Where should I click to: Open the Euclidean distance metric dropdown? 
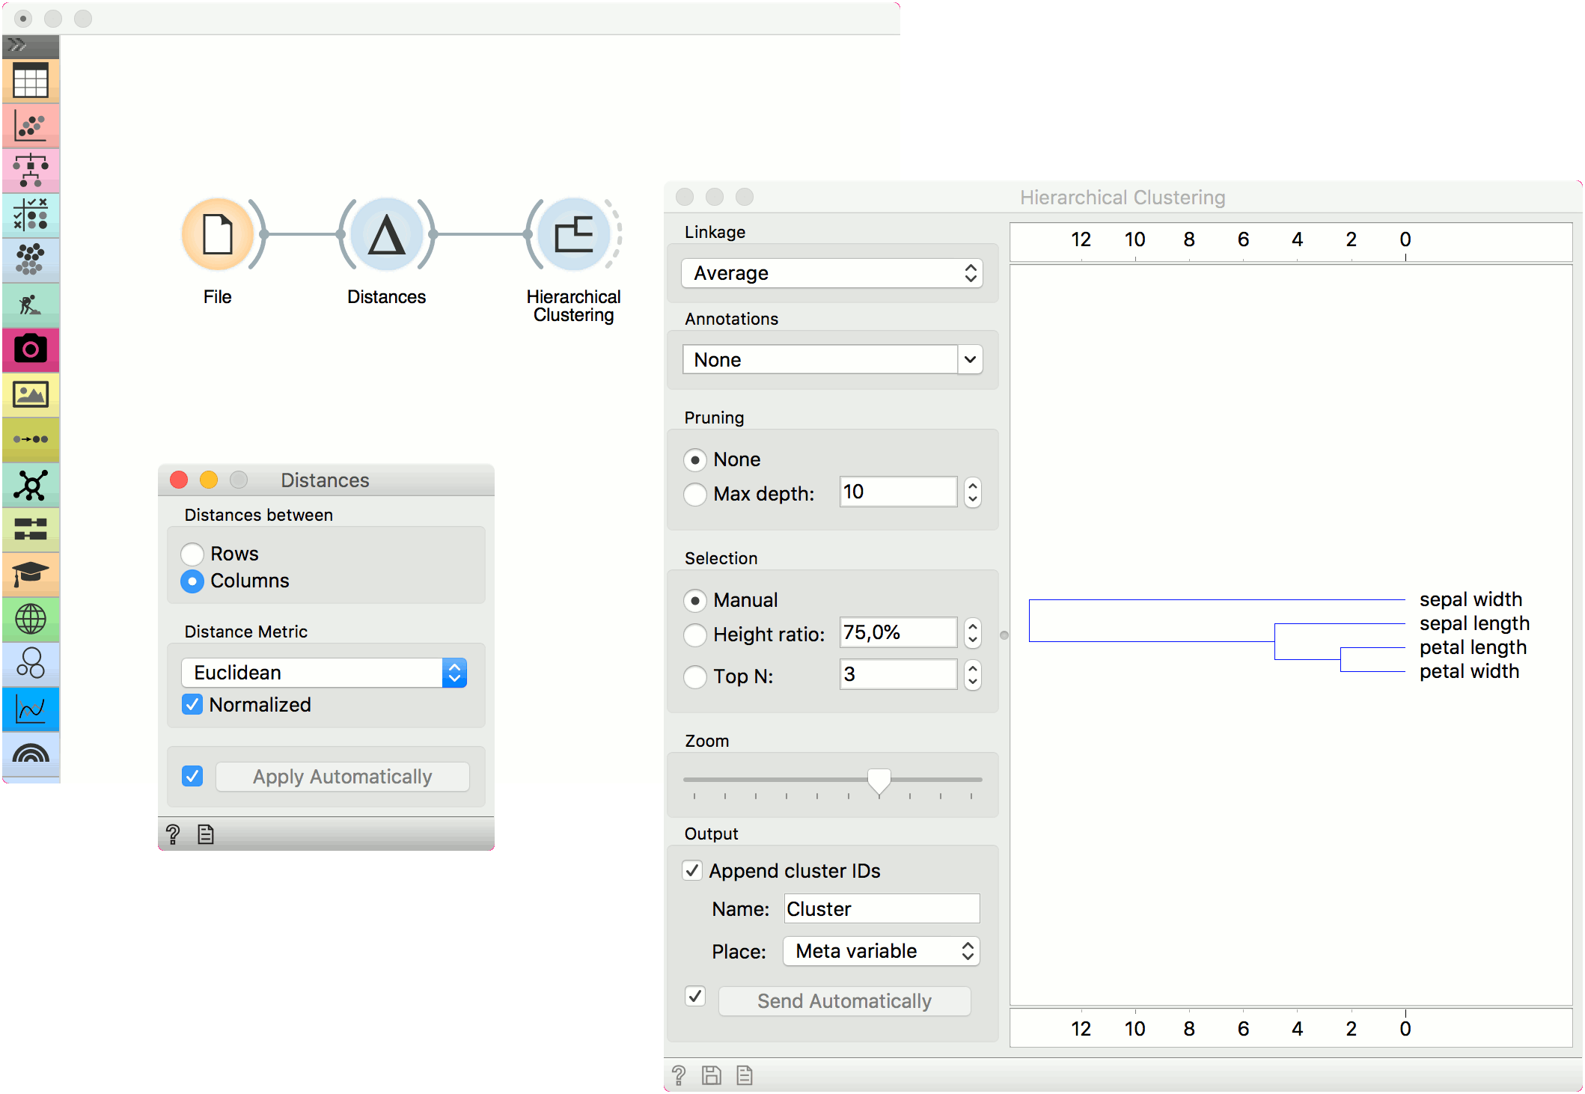(324, 673)
